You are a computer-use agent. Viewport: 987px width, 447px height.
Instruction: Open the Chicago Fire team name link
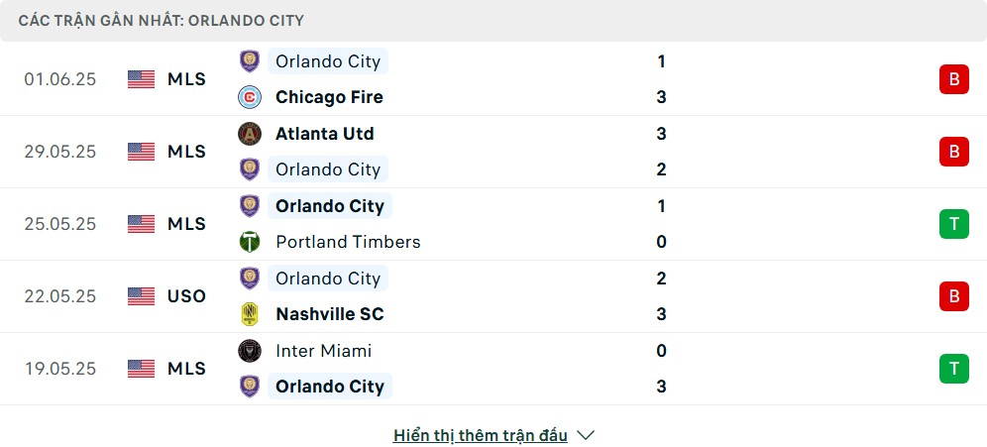pyautogui.click(x=329, y=97)
